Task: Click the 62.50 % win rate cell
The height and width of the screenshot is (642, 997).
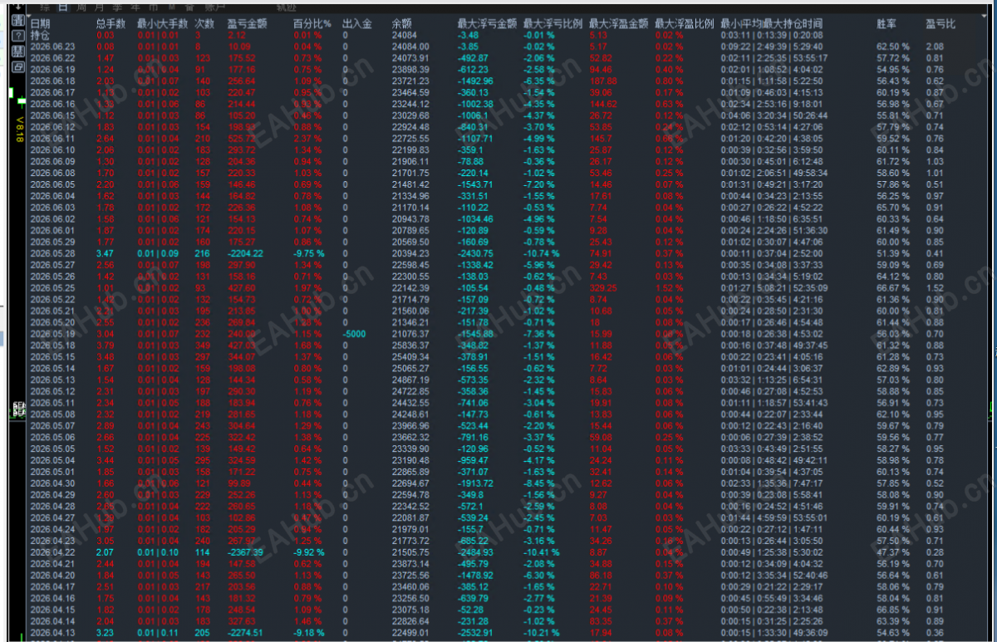Action: [892, 47]
